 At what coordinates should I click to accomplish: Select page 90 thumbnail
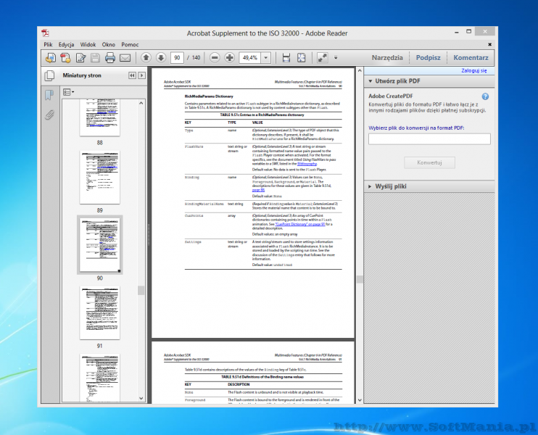click(100, 245)
